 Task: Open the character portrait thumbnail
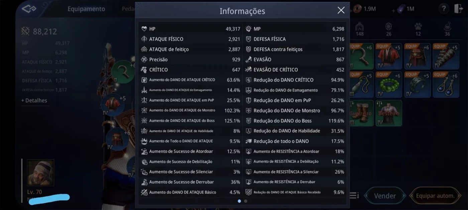[40, 172]
